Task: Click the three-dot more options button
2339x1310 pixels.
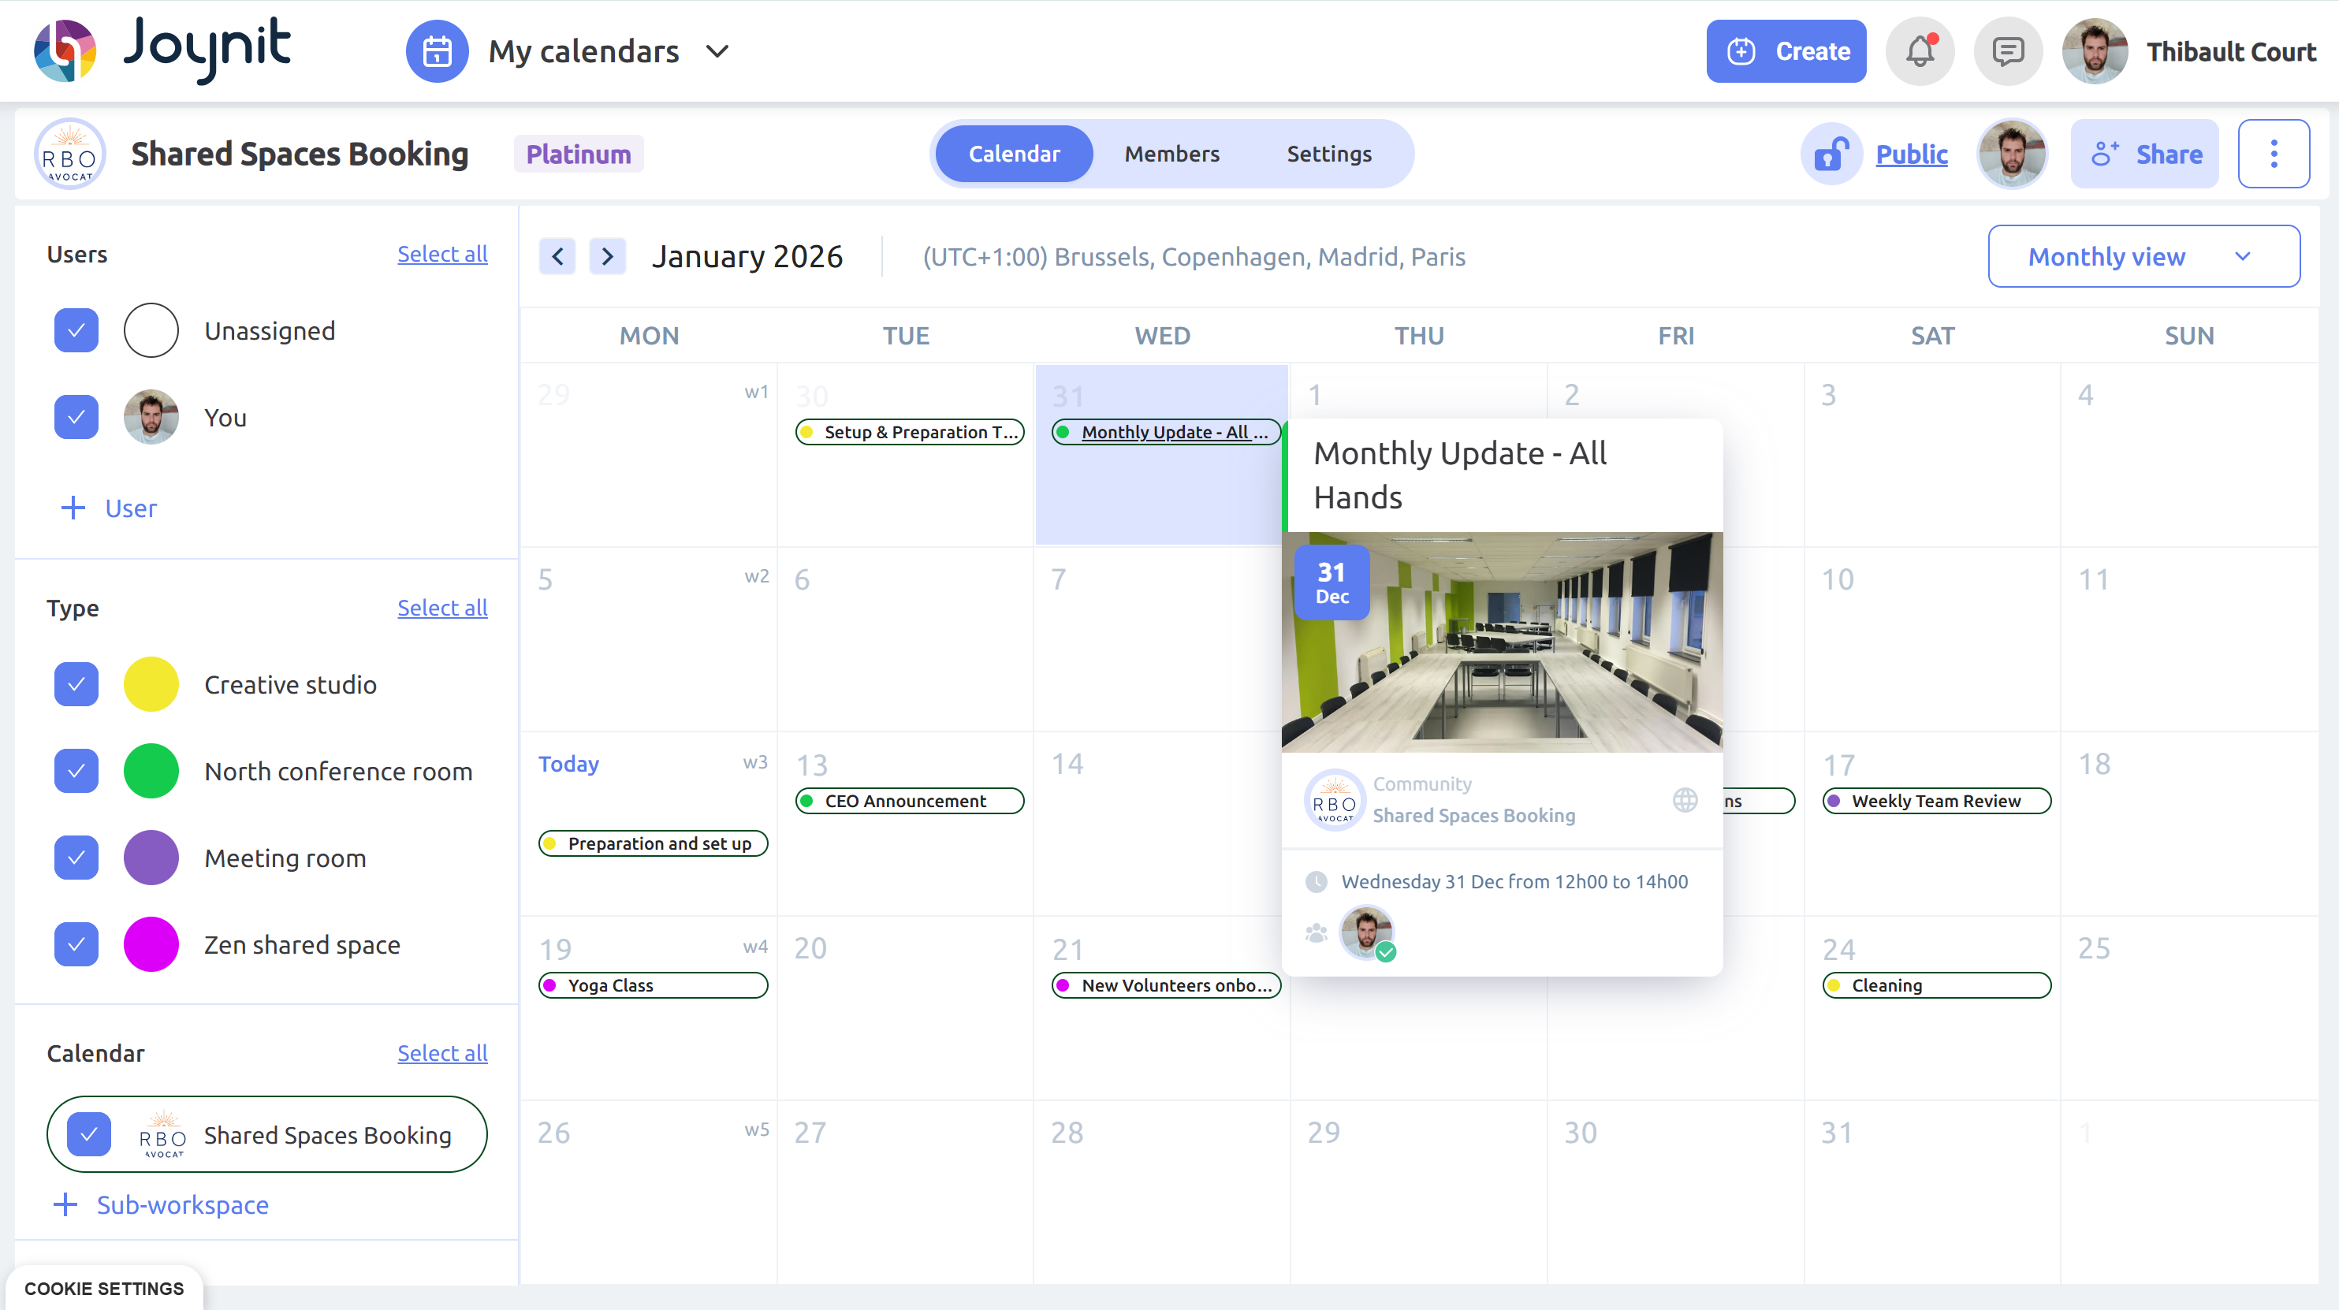Action: point(2273,154)
